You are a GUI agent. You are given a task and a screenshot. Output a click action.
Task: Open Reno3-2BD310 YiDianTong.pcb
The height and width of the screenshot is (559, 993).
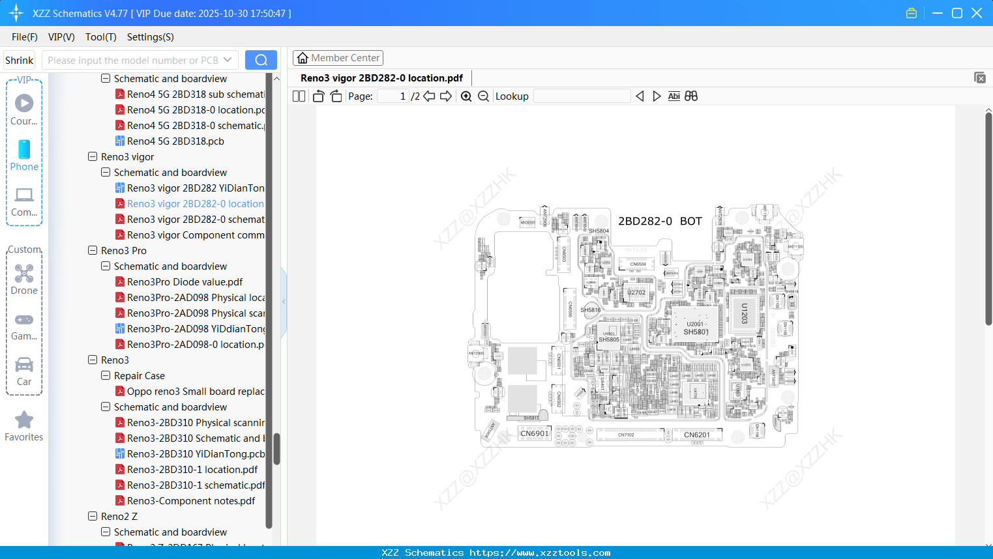click(190, 454)
